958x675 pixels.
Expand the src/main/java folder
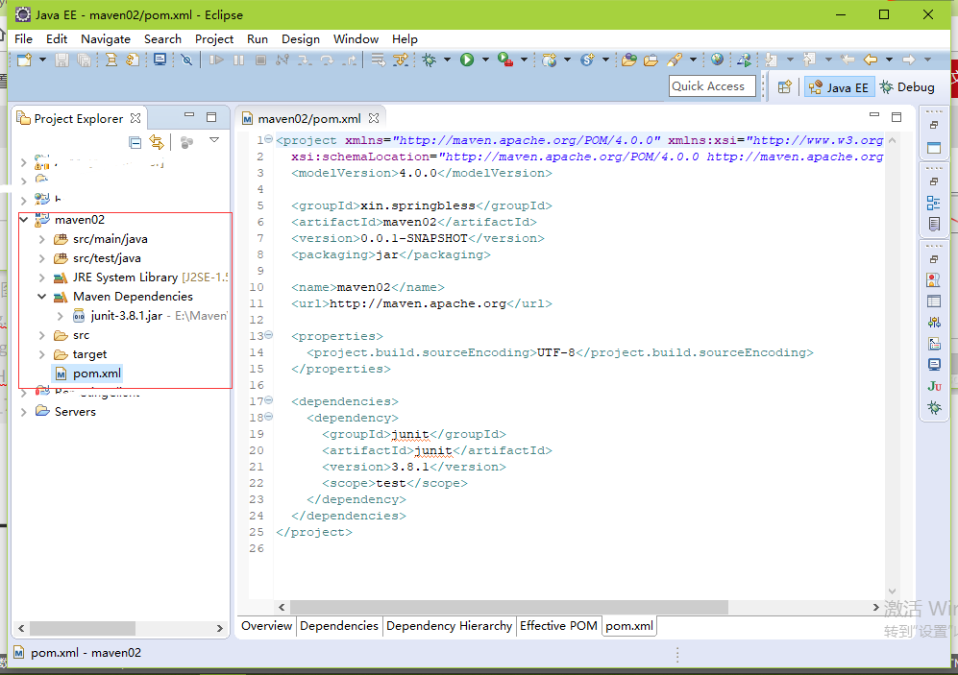point(42,239)
